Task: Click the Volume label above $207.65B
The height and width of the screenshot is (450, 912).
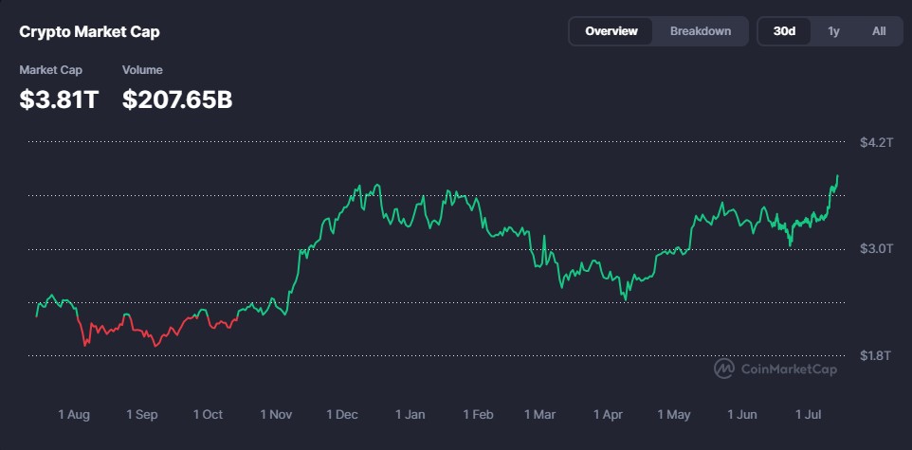Action: [142, 70]
